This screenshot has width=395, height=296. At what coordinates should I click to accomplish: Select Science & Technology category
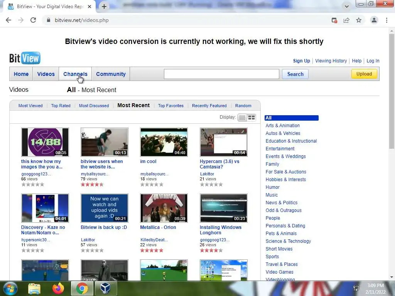pyautogui.click(x=288, y=241)
